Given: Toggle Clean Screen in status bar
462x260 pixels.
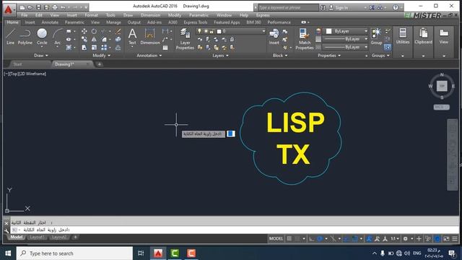Looking at the screenshot, I should tap(446, 238).
